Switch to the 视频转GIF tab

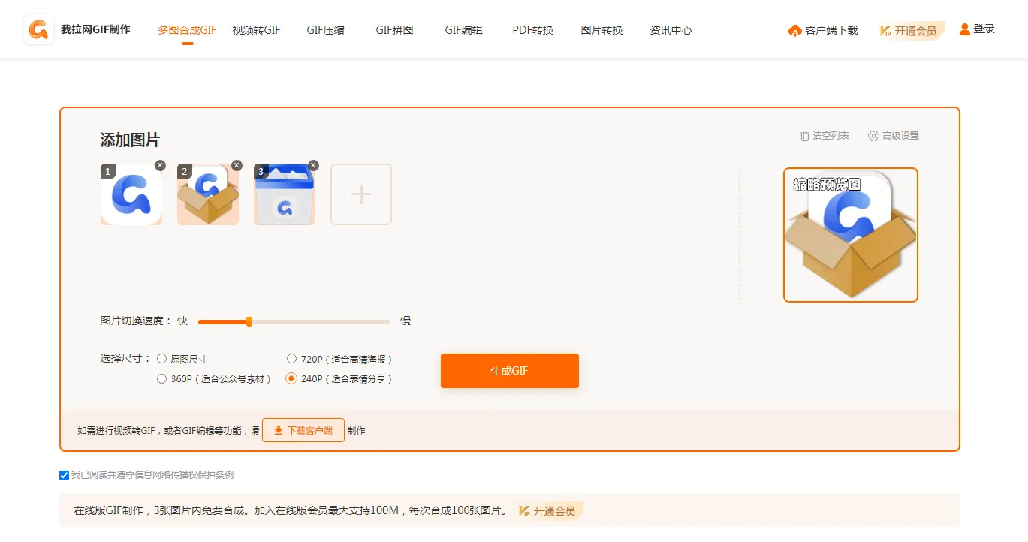(256, 30)
